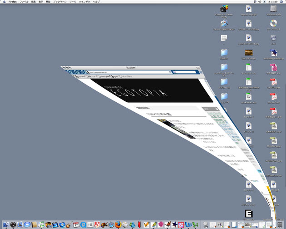Screen dimensions: 286x229
Task: Open the ヘルプ (Help) menu
Action: [x=96, y=2]
